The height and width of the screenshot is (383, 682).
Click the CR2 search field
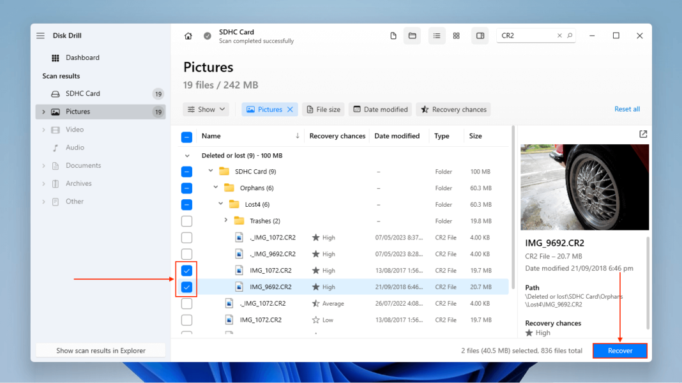coord(527,36)
